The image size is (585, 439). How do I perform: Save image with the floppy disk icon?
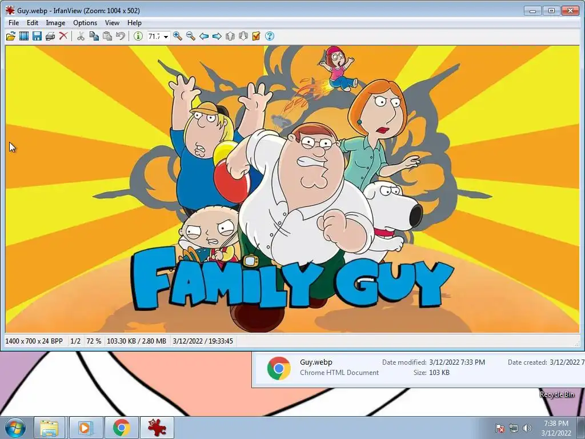[x=37, y=36]
